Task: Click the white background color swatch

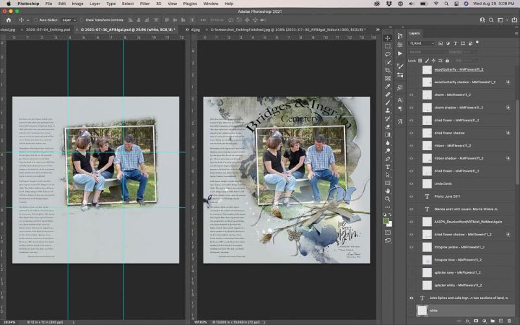Action: click(x=389, y=224)
